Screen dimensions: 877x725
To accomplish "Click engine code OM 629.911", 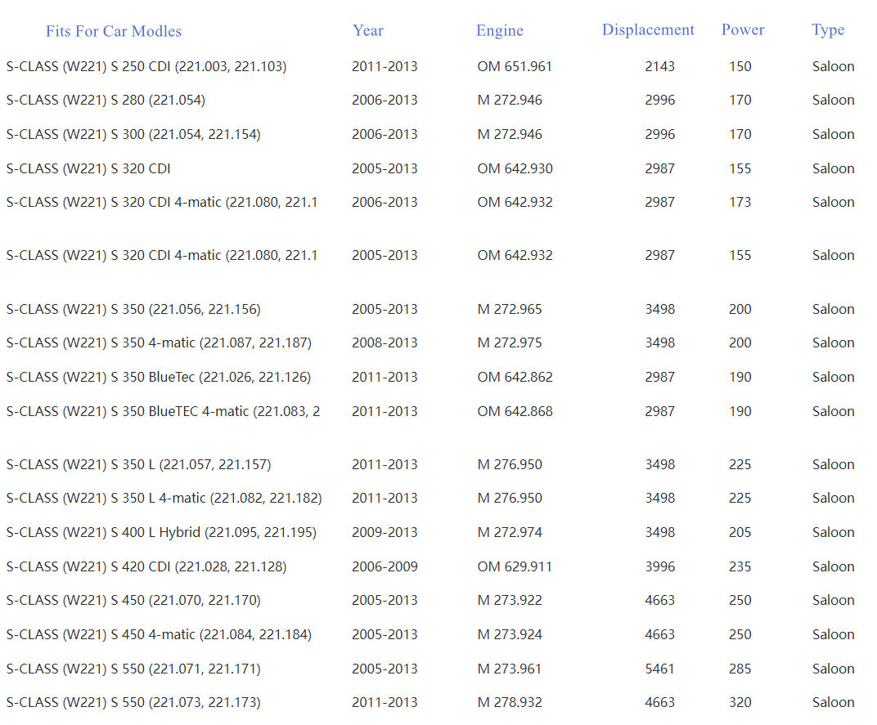I will pyautogui.click(x=515, y=566).
